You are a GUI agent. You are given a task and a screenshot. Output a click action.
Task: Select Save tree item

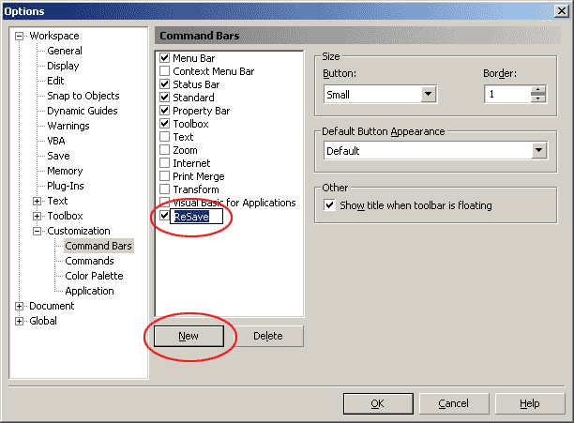(x=58, y=156)
